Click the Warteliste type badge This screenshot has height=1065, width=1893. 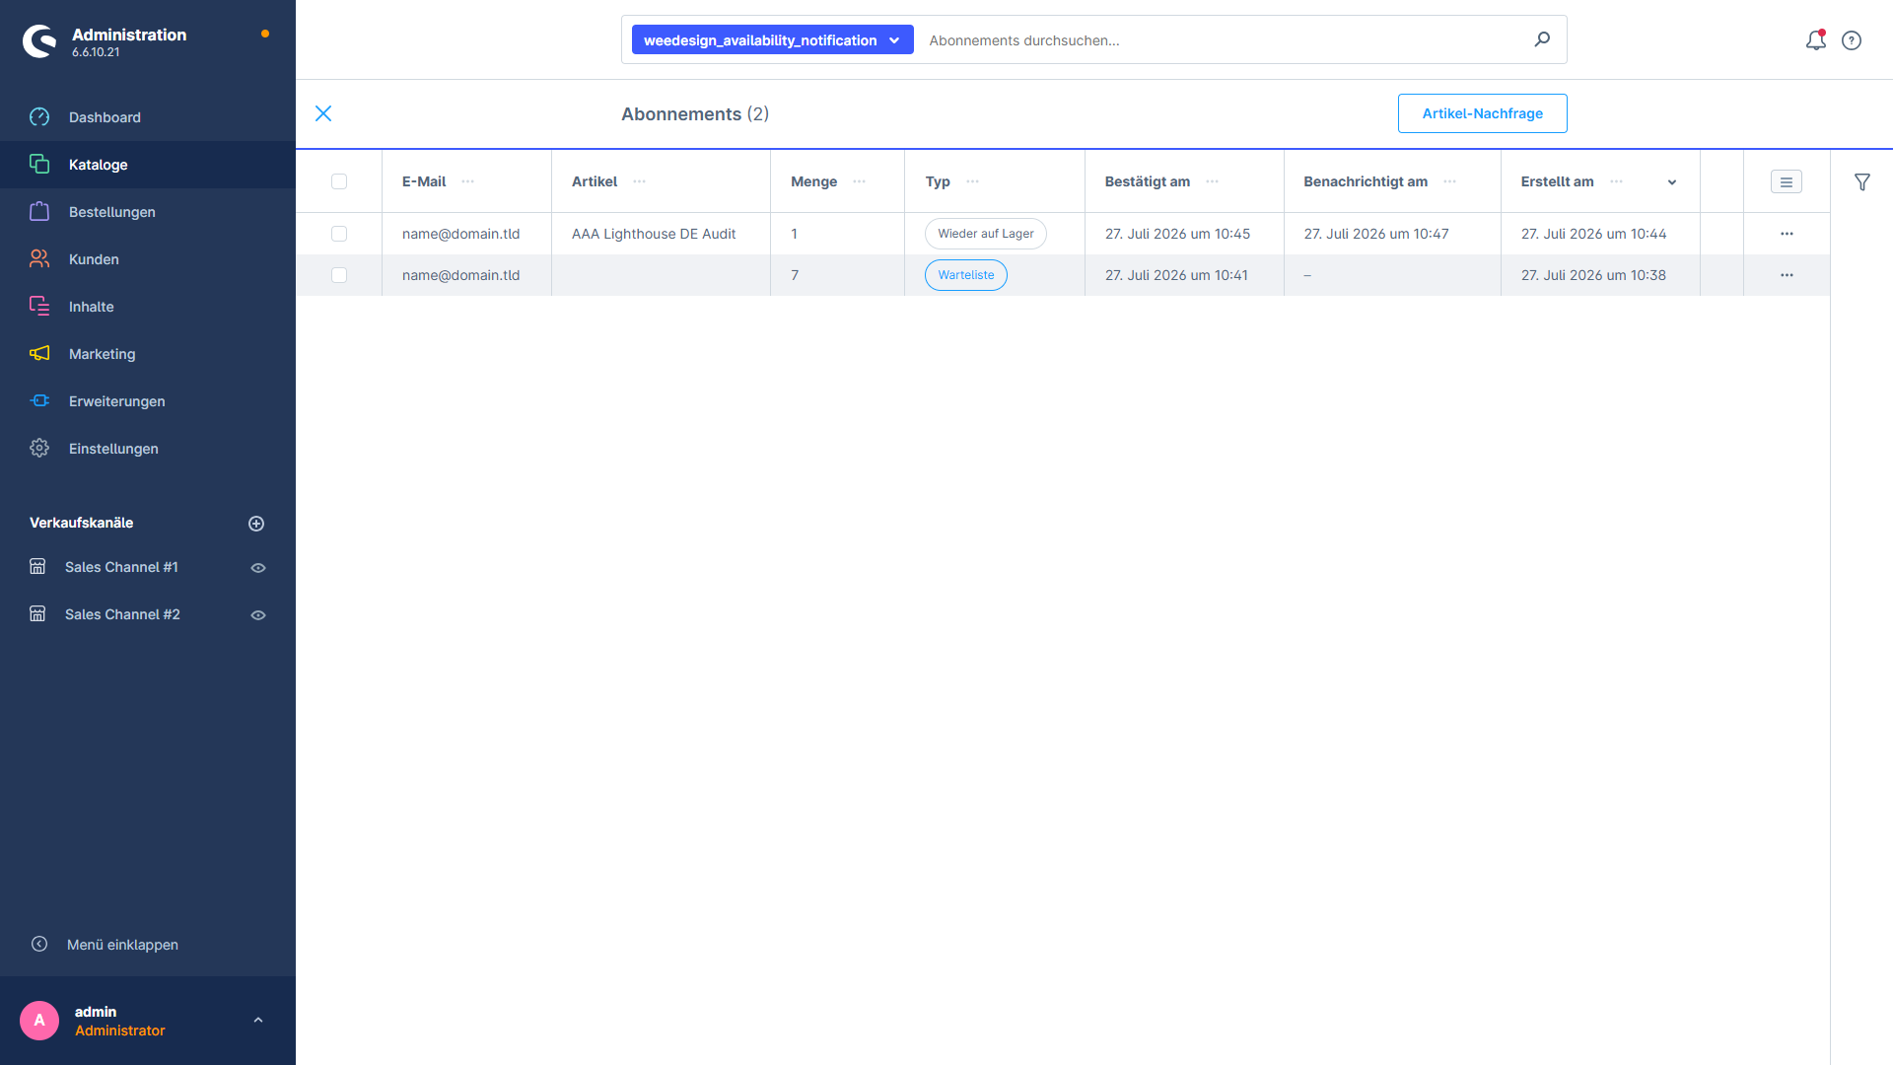click(966, 275)
